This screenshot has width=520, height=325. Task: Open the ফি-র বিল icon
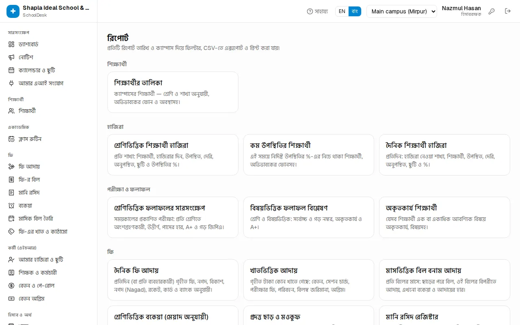click(11, 180)
